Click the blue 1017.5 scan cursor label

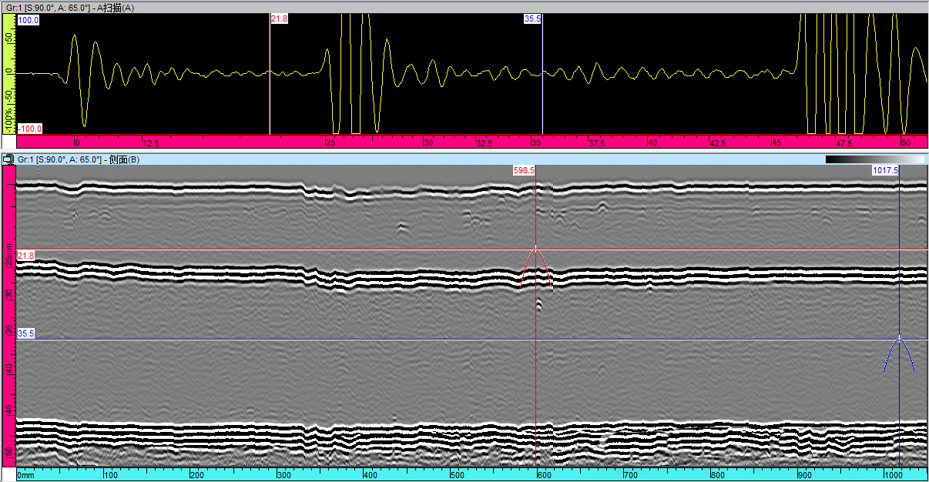[x=885, y=170]
